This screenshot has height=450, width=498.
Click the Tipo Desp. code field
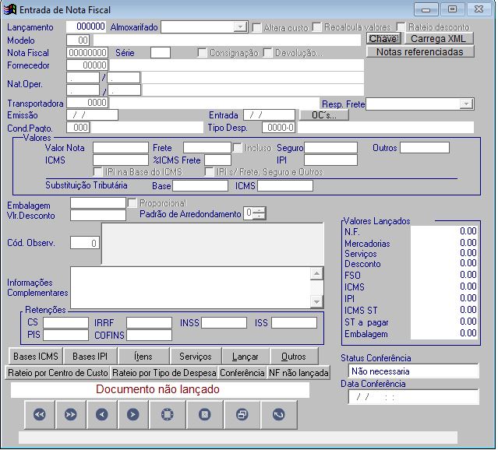point(278,128)
